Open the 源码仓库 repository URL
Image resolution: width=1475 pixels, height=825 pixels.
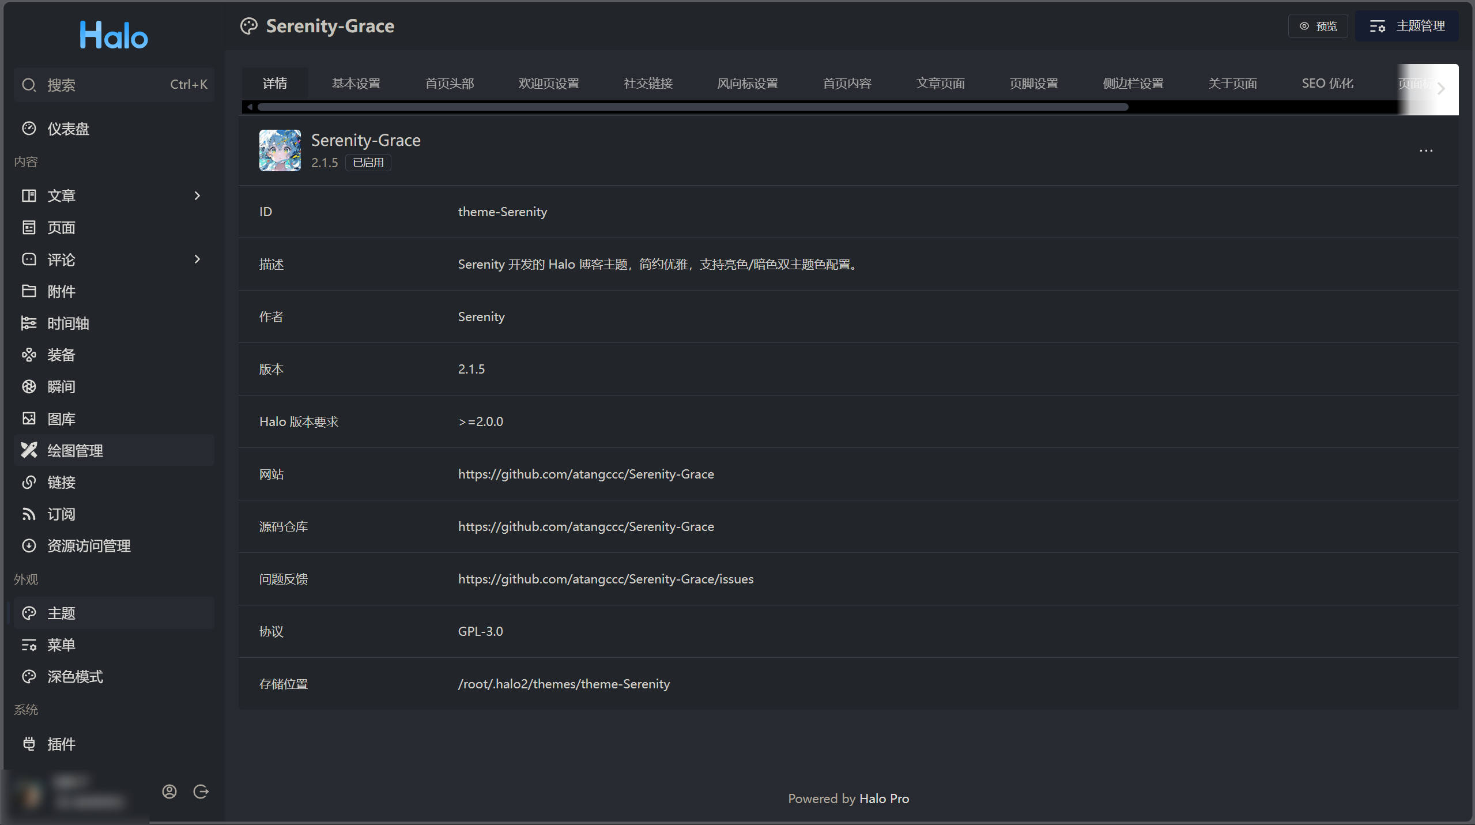586,526
